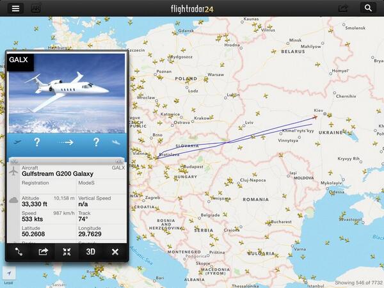
Task: Open the Legal link on map
Action: 8,283
